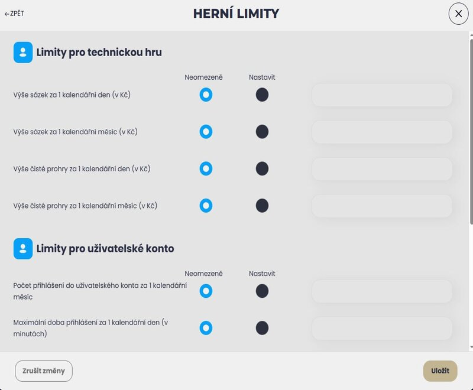This screenshot has height=390, width=473.
Task: Click the input field for monthly net loss
Action: (x=382, y=206)
